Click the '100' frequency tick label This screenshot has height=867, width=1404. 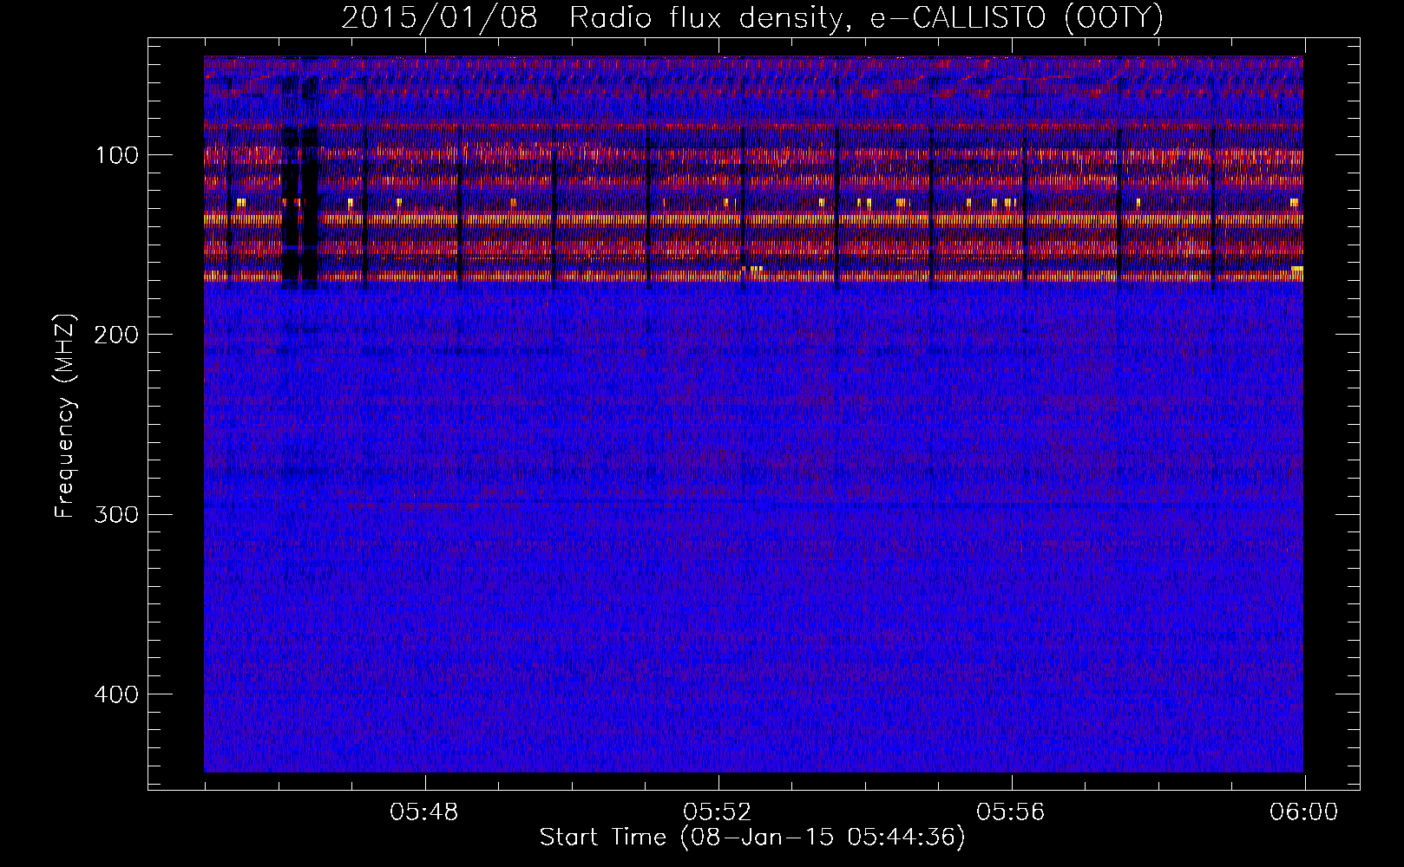point(117,155)
